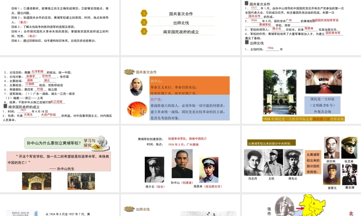This screenshot has width=361, height=216.
Task: Click the red text 1924年5月；广州黄埔
Action: [x=183, y=145]
